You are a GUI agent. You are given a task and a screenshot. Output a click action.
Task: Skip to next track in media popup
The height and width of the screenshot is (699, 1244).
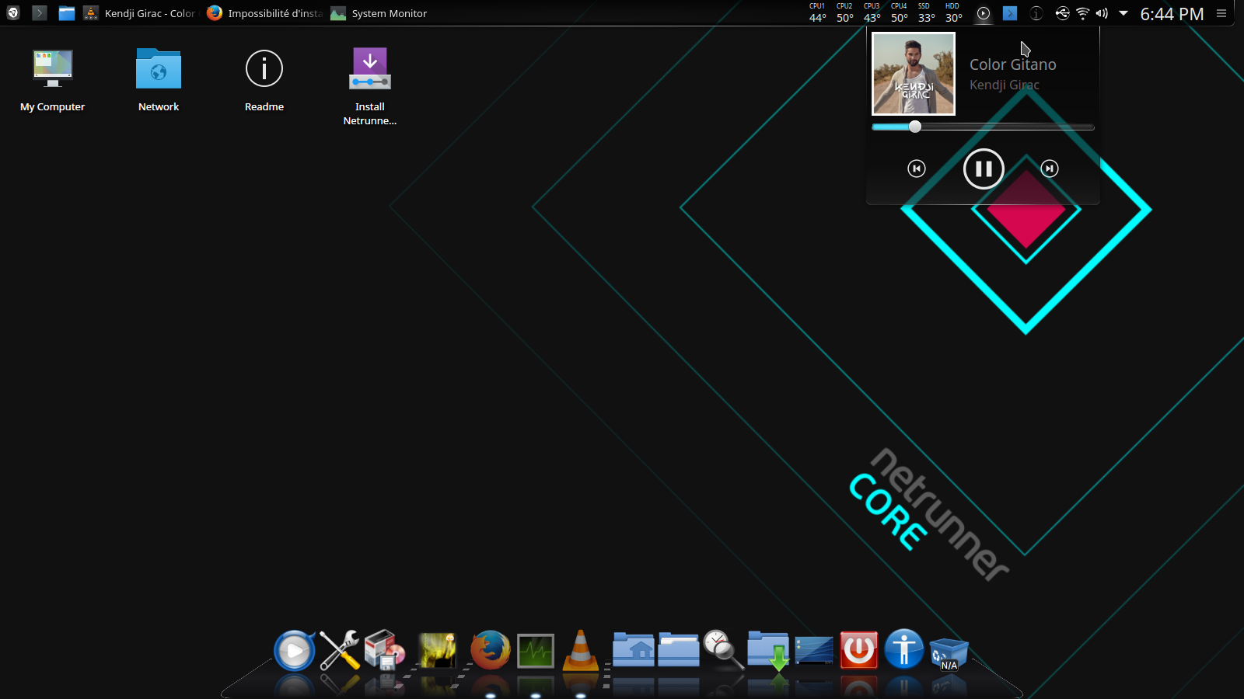pos(1050,169)
